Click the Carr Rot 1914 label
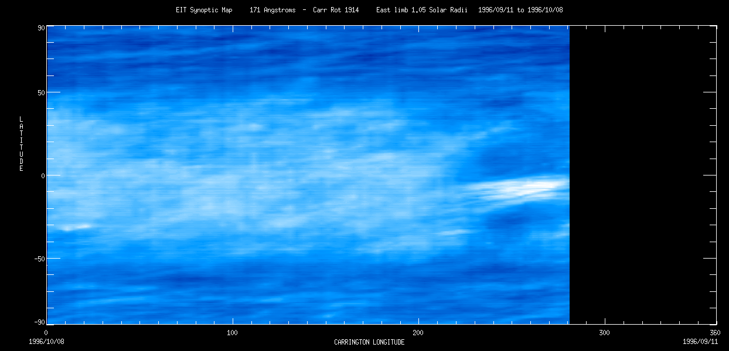The image size is (729, 351). 336,11
